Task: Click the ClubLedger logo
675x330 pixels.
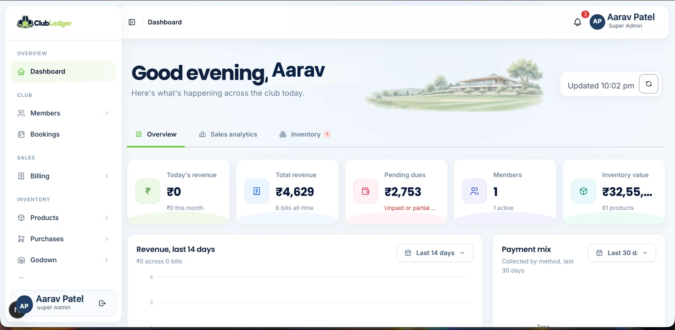Action: coord(44,22)
